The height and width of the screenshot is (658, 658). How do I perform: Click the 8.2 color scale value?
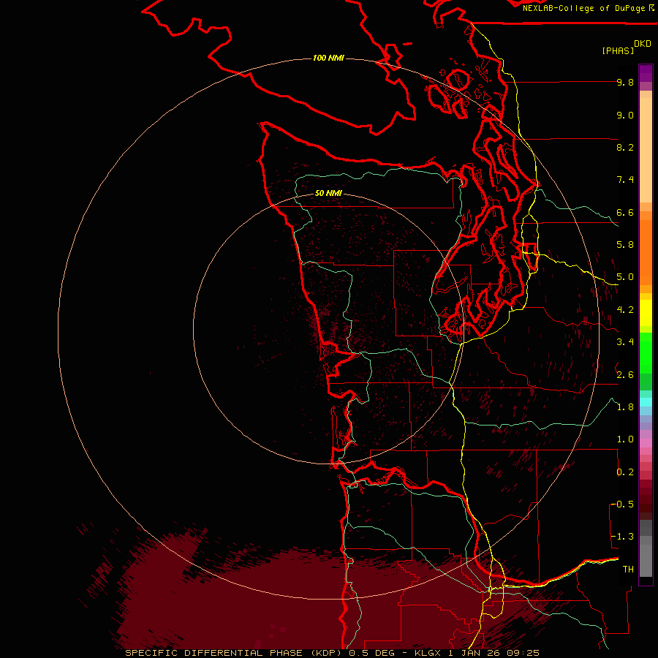(x=625, y=147)
